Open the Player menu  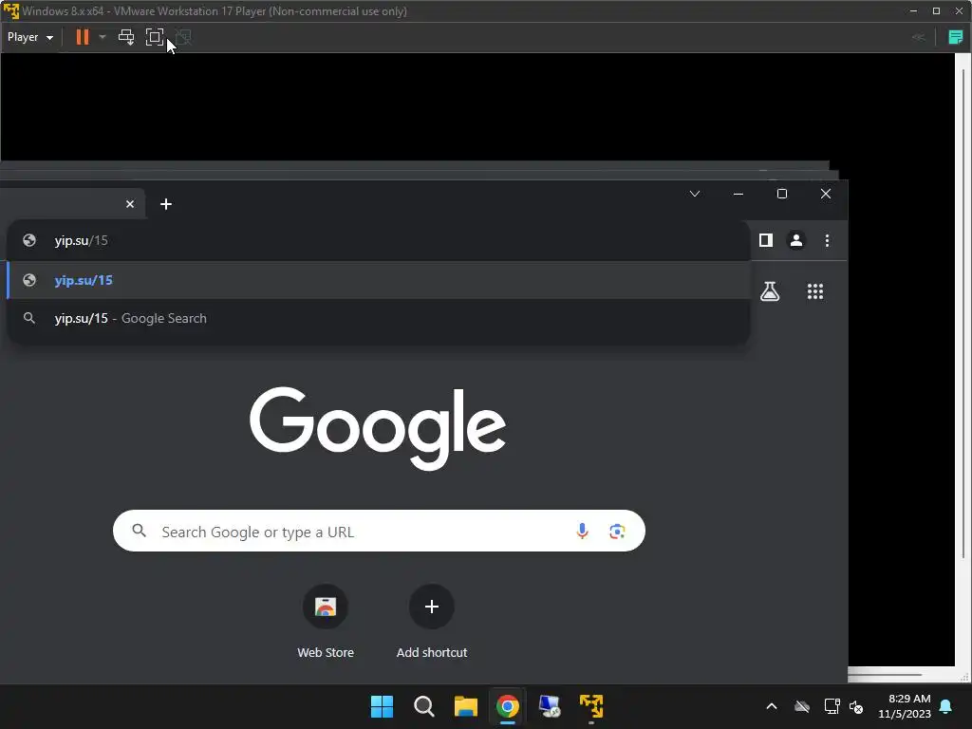[29, 37]
